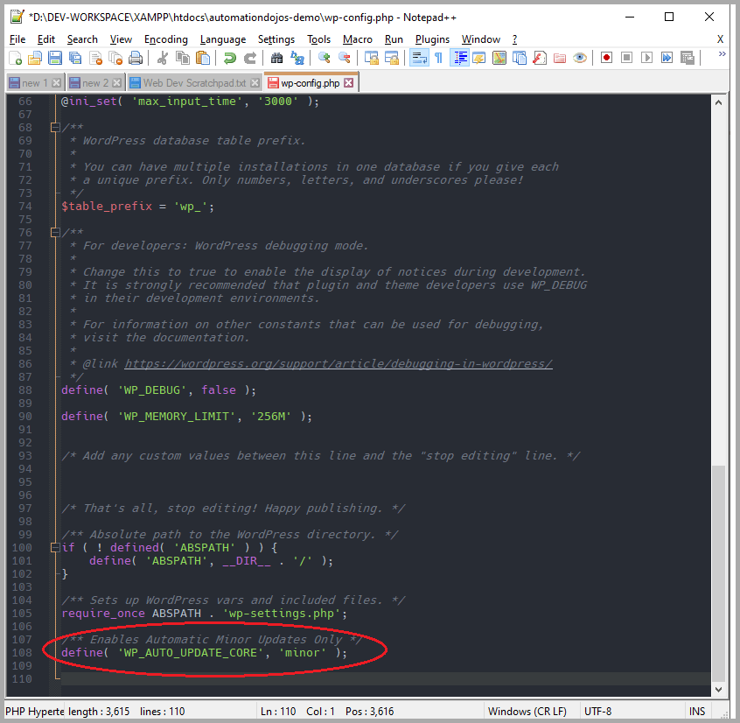Click the Cut scissors icon
The width and height of the screenshot is (740, 723).
pos(162,58)
